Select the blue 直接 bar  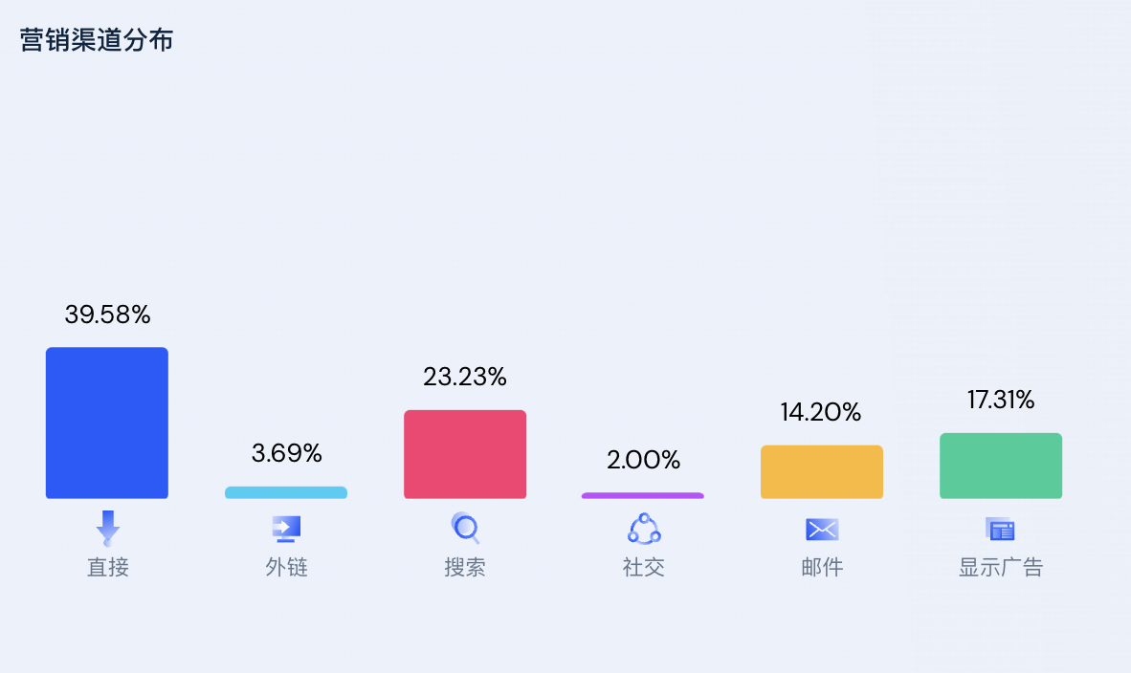[107, 423]
